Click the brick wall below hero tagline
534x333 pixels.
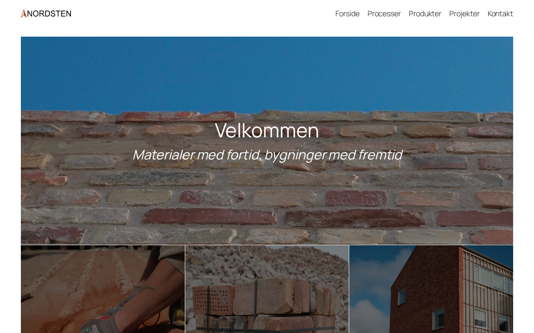pos(267,204)
